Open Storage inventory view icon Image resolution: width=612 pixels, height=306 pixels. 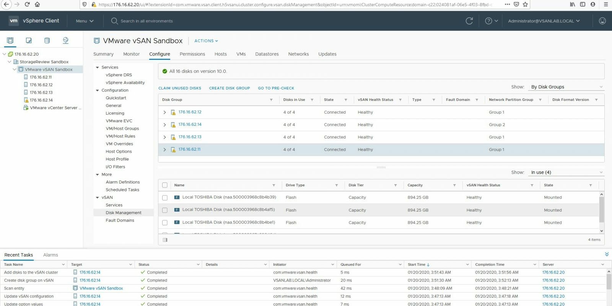pos(47,41)
